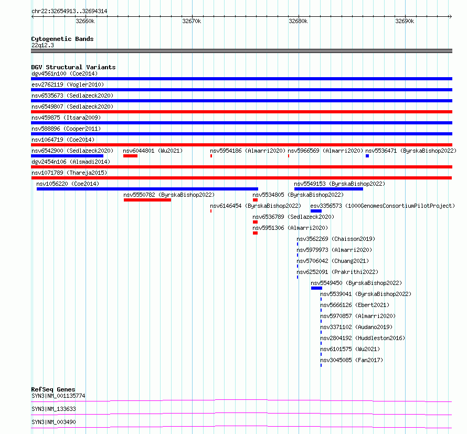Screen dimensions: 467x434
Task: Select the SYN3|NM_133633 gene track line
Action: pyautogui.click(x=241, y=414)
